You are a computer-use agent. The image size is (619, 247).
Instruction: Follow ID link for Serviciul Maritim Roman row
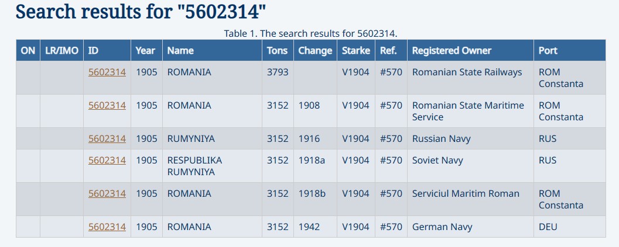(x=107, y=194)
